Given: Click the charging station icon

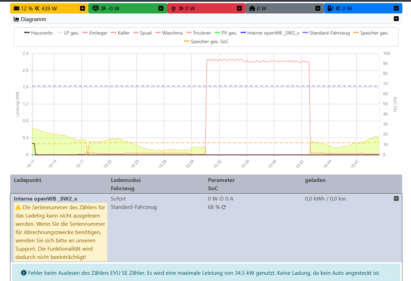Looking at the screenshot, I should [x=331, y=8].
